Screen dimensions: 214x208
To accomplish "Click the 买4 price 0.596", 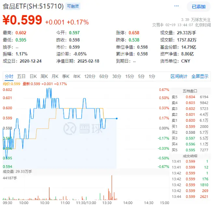I will pos(190,144).
